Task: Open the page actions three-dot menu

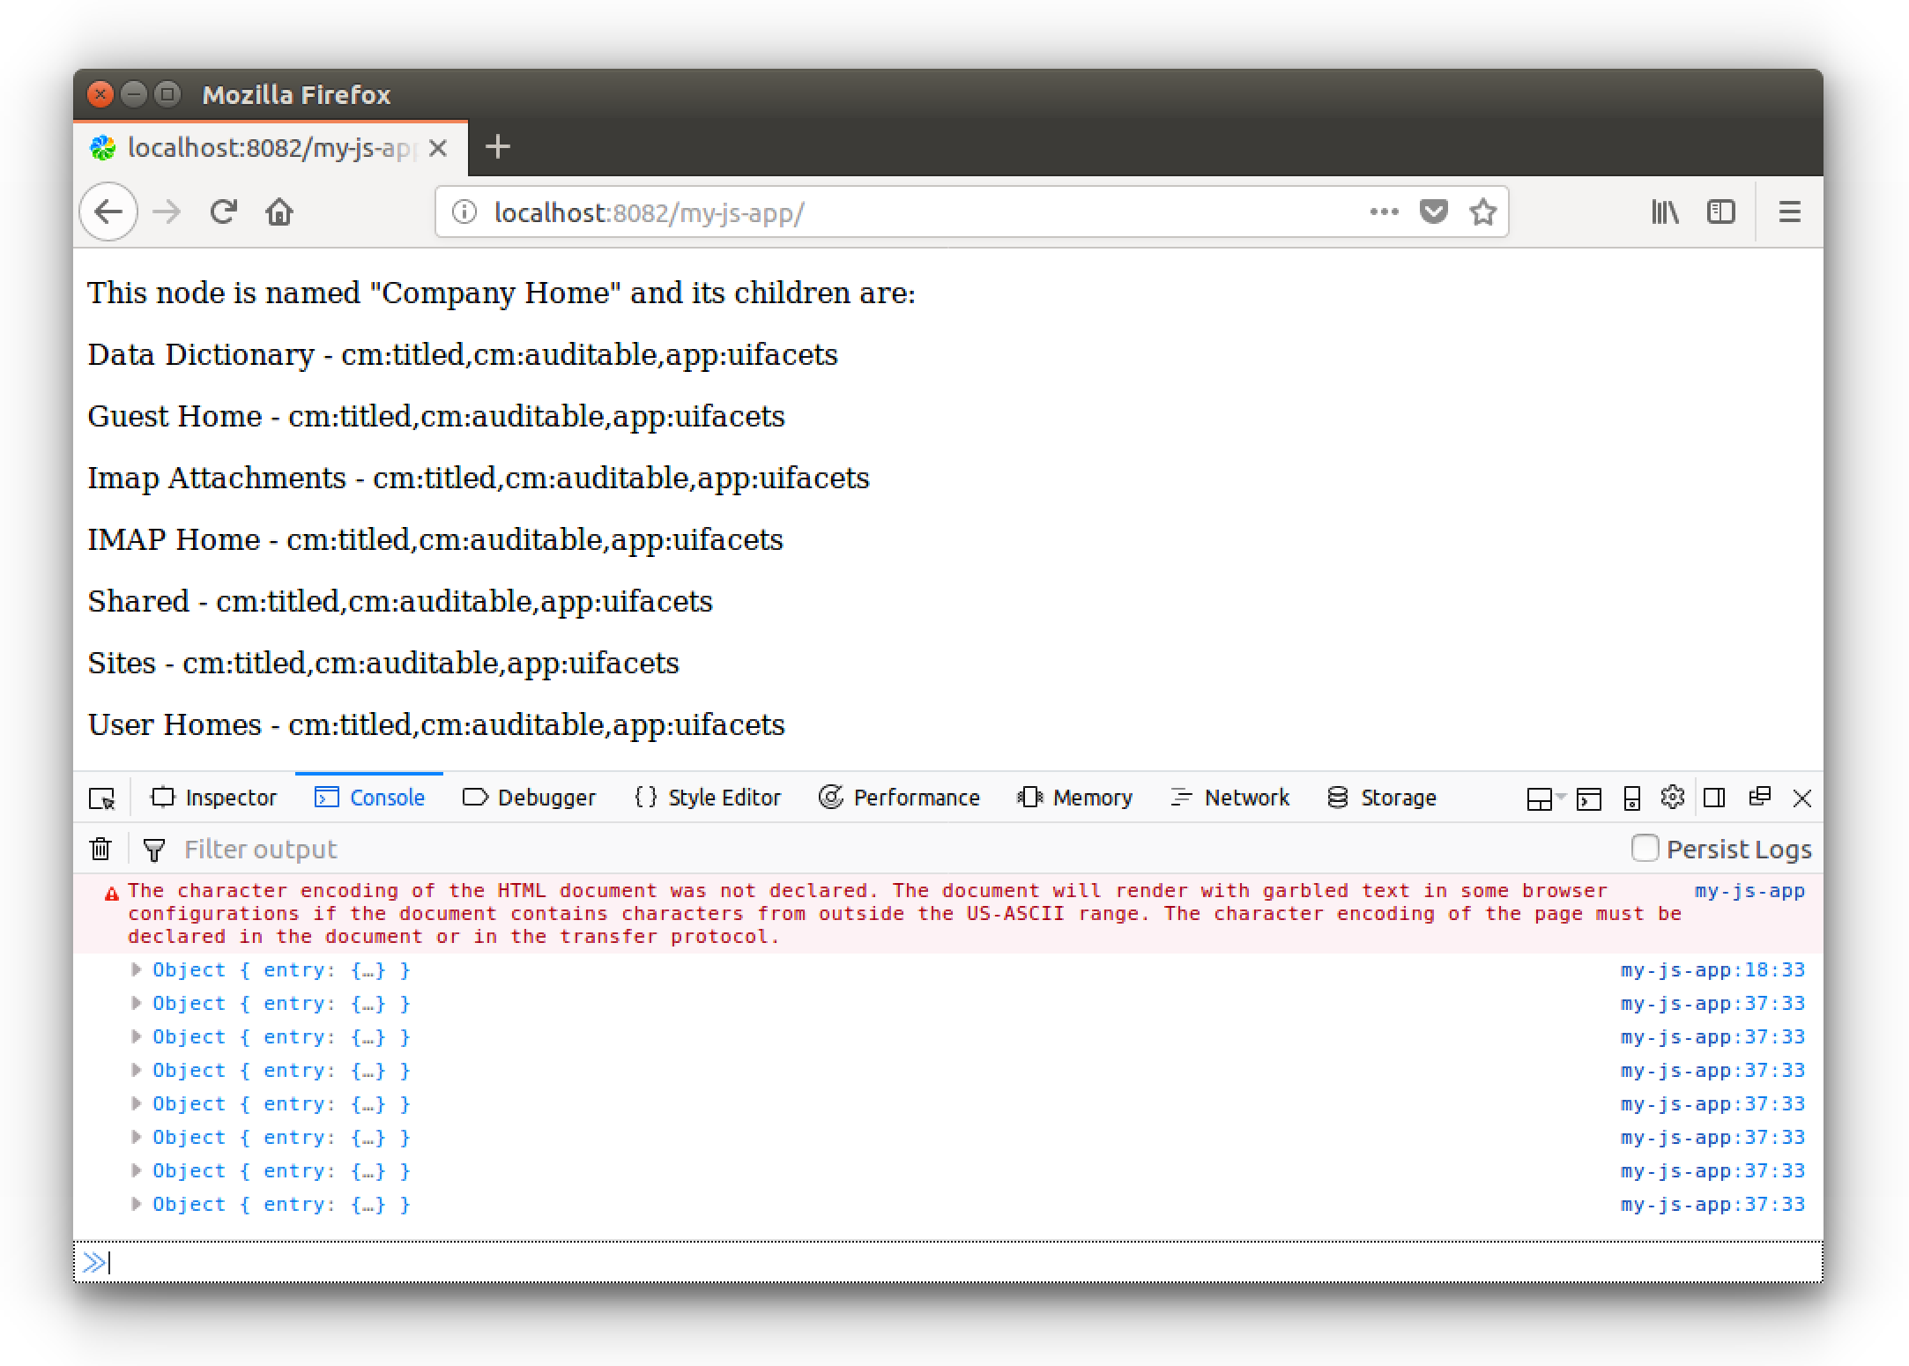Action: tap(1385, 212)
